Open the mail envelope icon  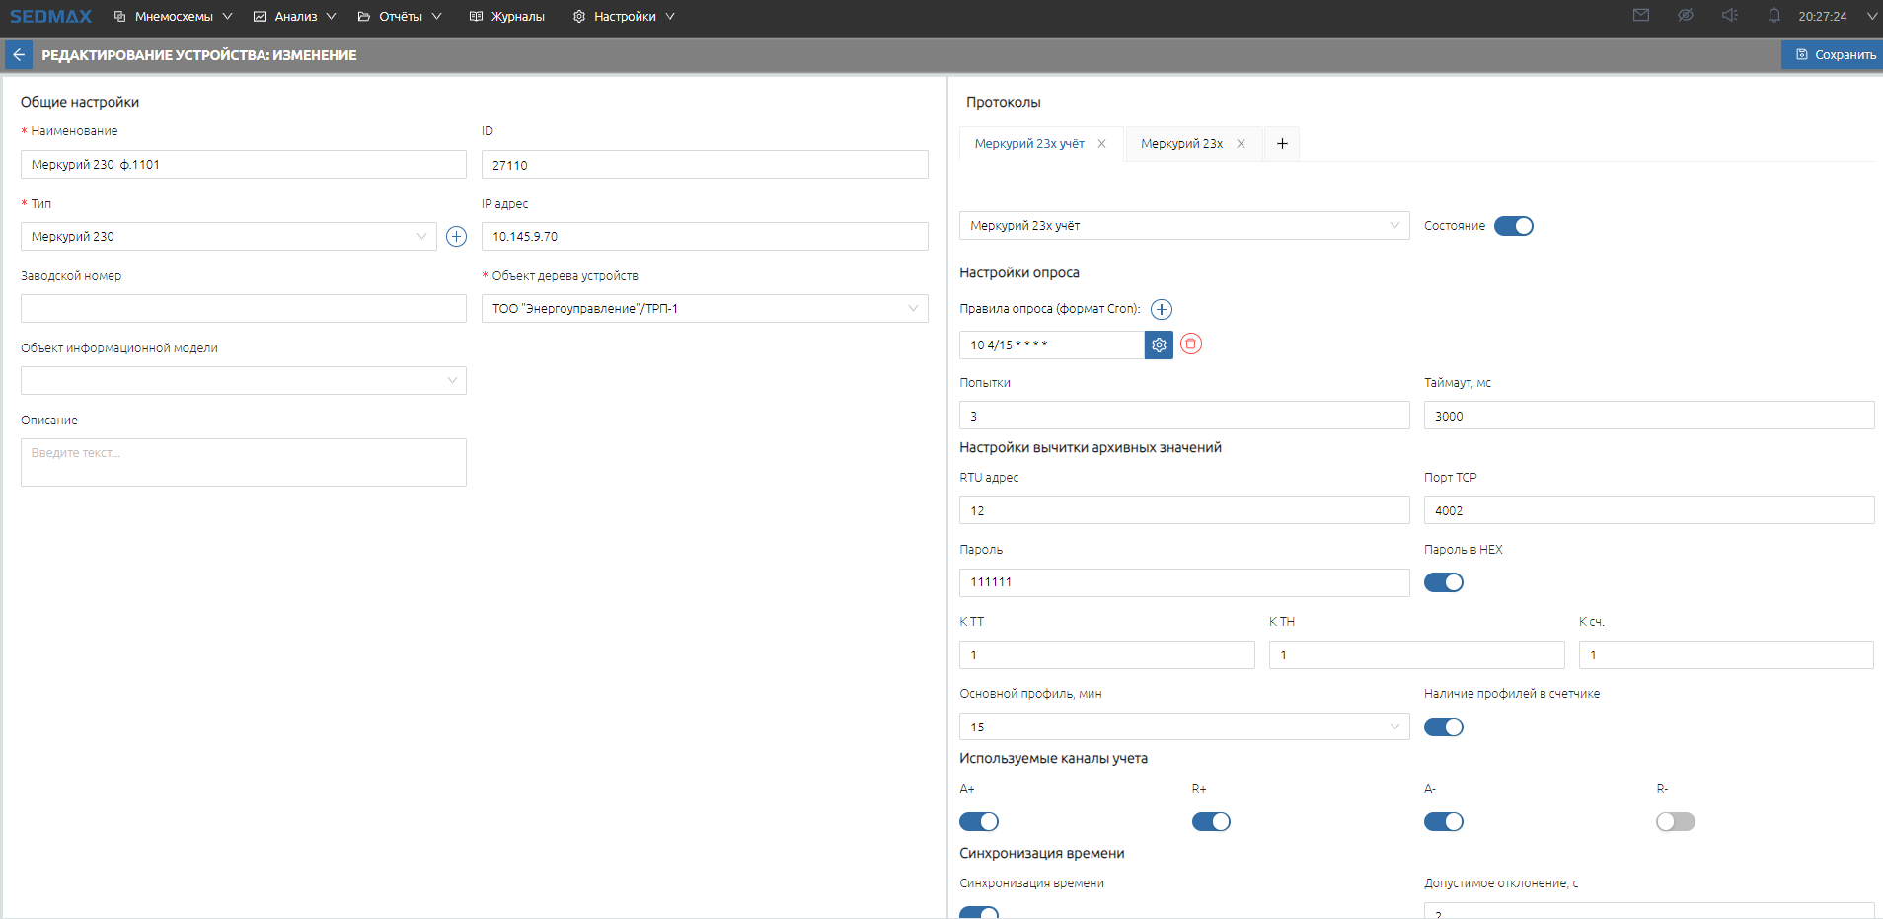(x=1641, y=16)
